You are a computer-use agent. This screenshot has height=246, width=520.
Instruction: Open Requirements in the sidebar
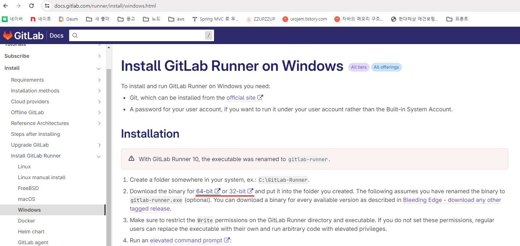click(x=27, y=80)
